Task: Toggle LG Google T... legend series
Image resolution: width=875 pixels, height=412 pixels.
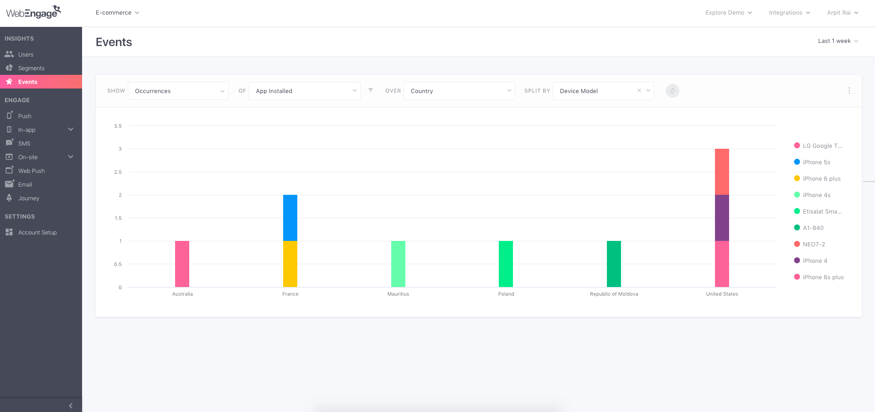Action: click(818, 146)
